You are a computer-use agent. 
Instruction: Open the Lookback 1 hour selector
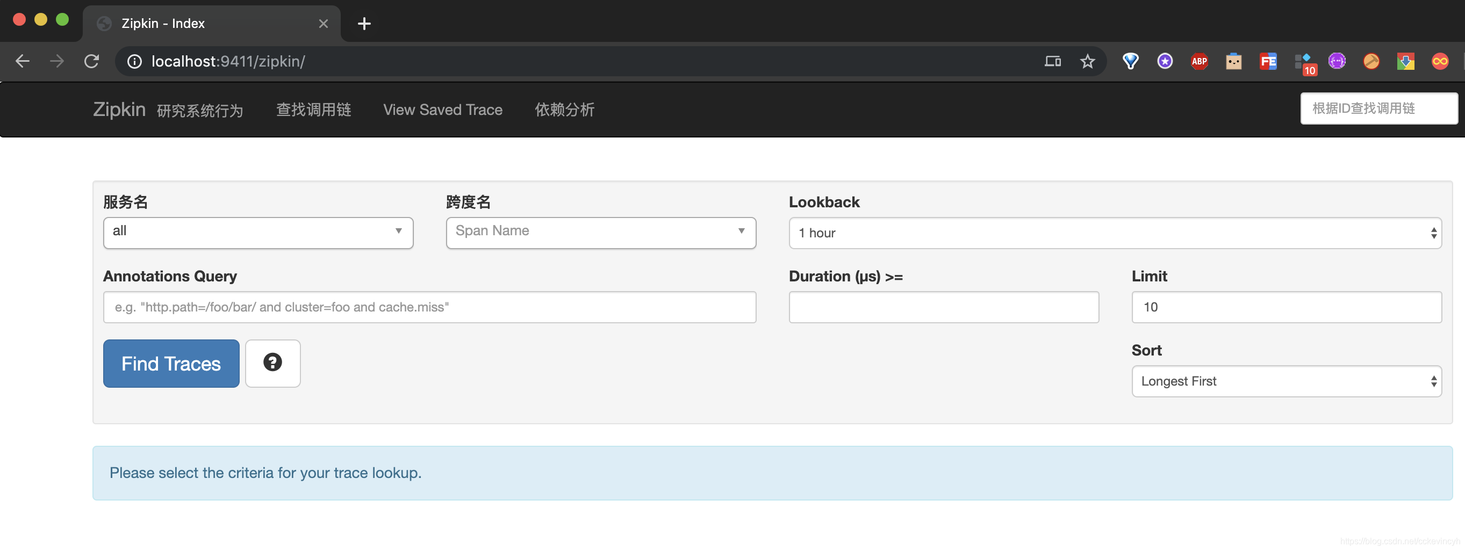1115,233
